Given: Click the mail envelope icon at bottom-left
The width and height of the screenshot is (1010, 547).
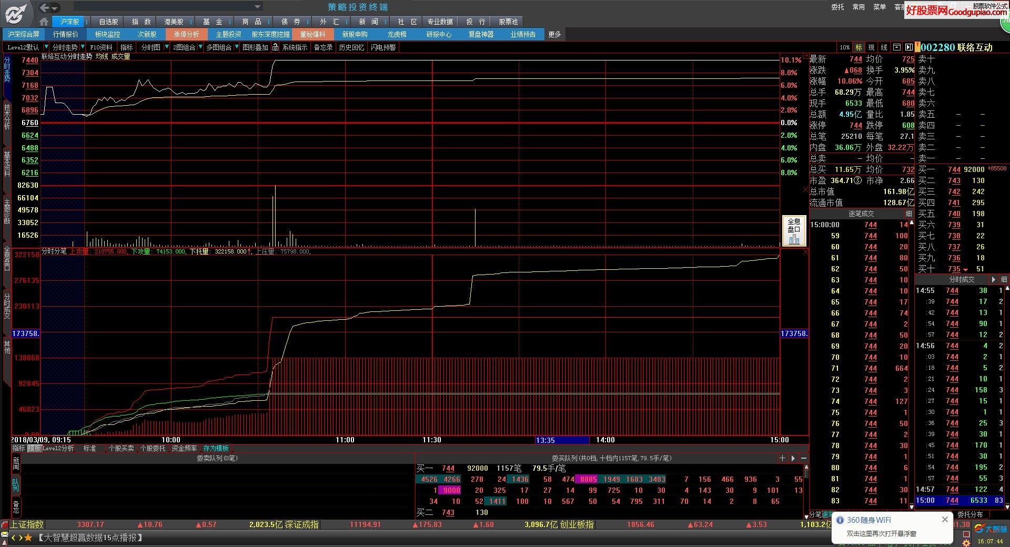Looking at the screenshot, I should [x=5, y=535].
